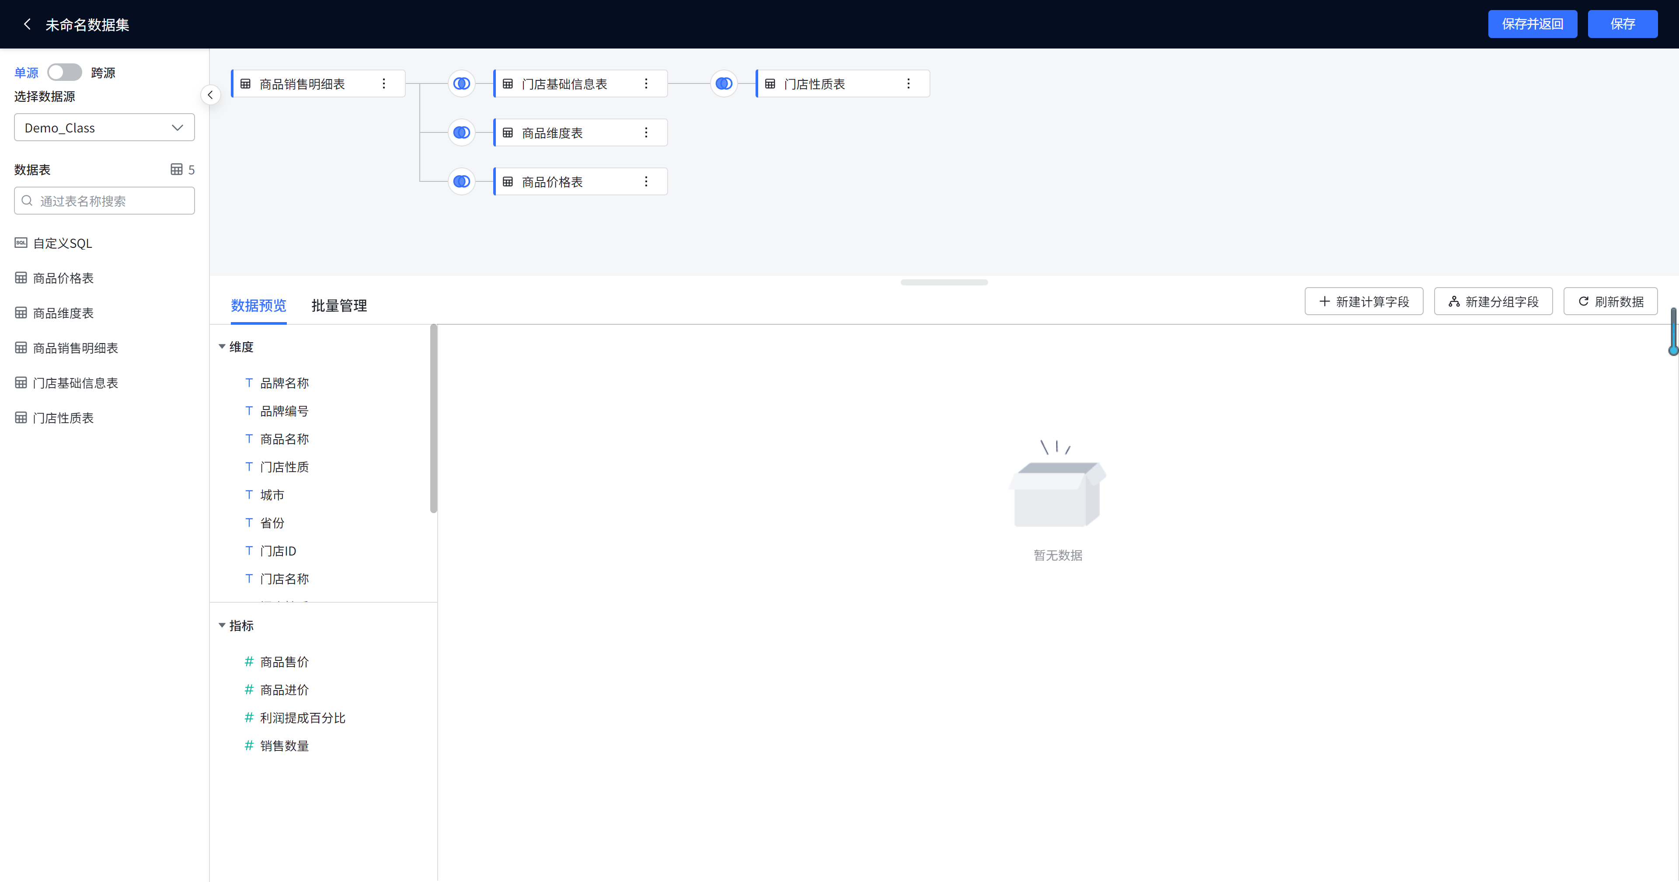The height and width of the screenshot is (882, 1679).
Task: Open join settings before 门店基础信息表
Action: click(x=461, y=83)
